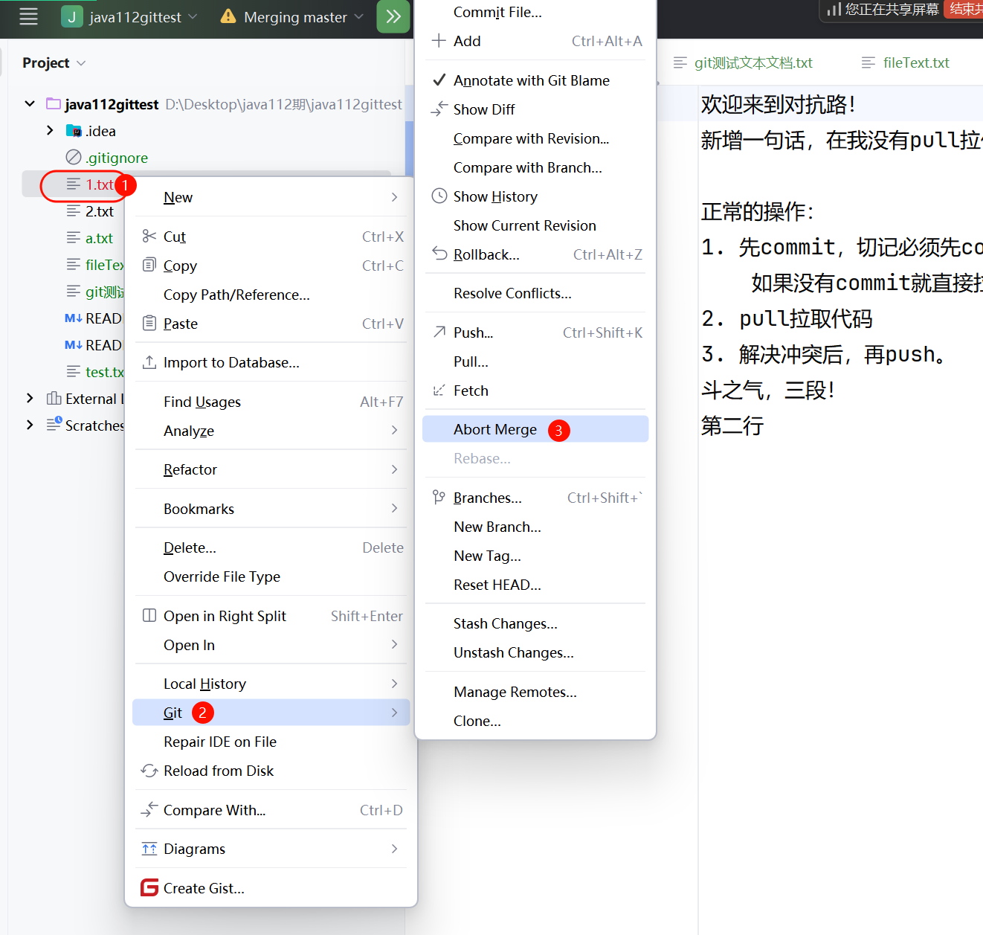Expand the .idea folder

(50, 131)
